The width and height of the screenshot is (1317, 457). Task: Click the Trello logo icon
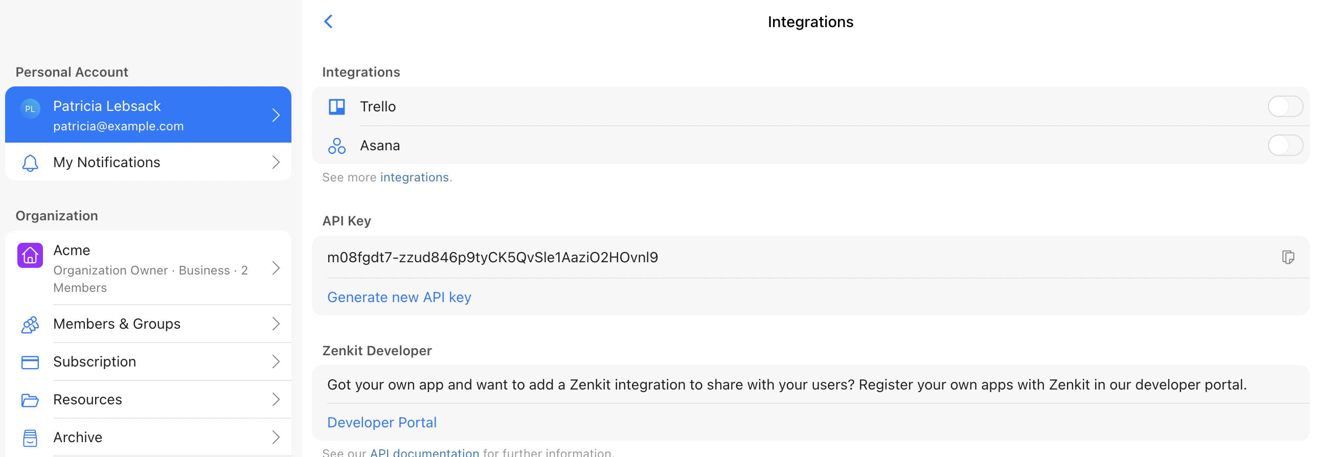coord(337,107)
